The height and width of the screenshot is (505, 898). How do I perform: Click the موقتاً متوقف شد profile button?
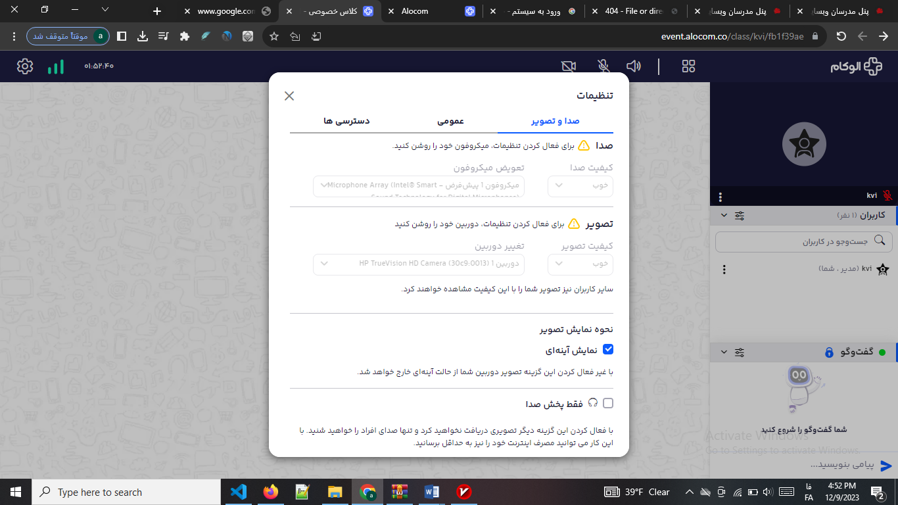(x=68, y=36)
